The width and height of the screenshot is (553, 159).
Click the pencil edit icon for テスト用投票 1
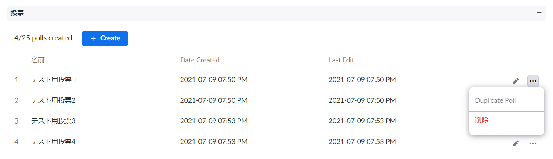pyautogui.click(x=516, y=81)
